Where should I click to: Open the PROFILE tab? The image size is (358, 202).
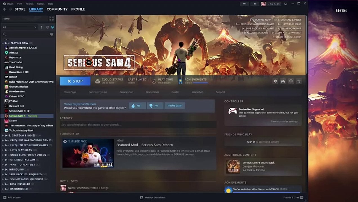[x=78, y=9]
